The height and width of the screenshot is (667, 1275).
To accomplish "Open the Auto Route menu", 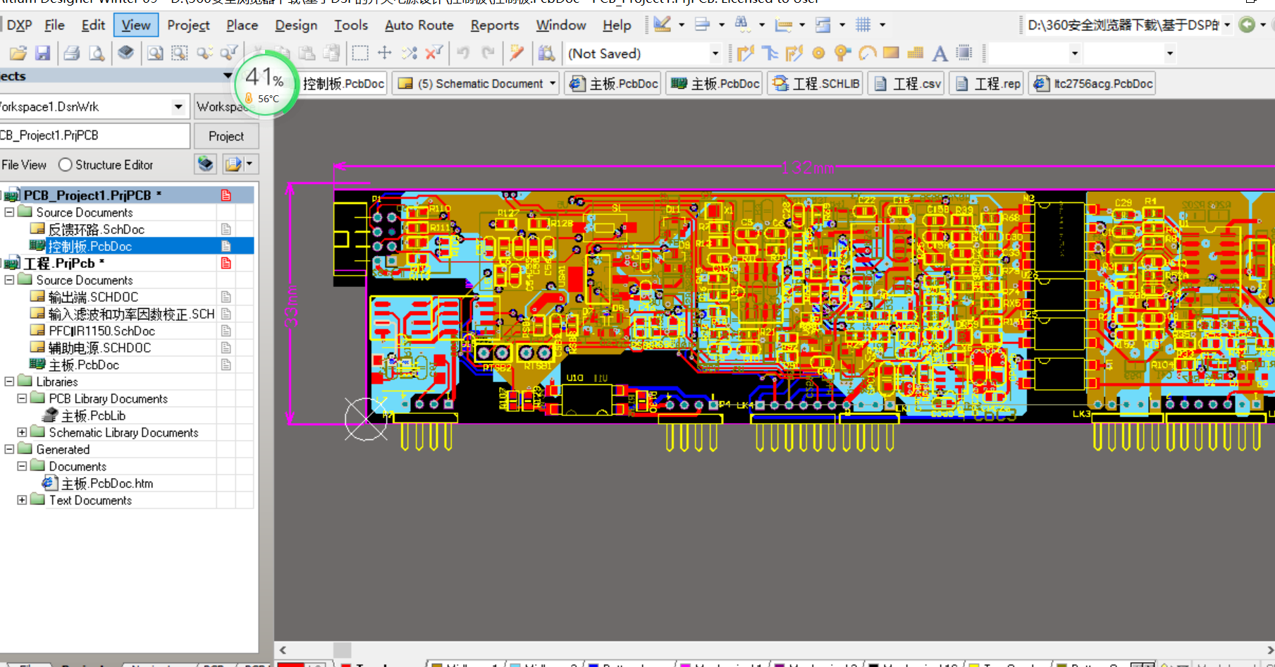I will point(419,25).
